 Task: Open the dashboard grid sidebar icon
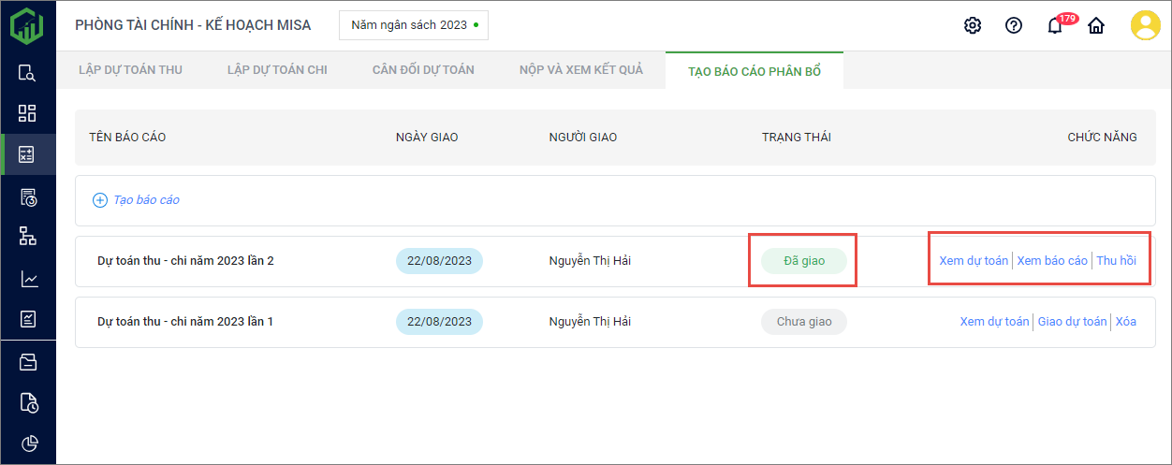27,113
